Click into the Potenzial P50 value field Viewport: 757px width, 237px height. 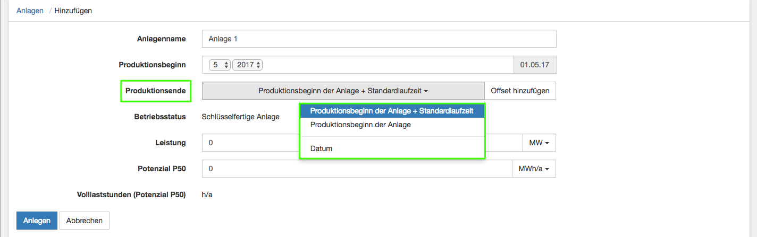[x=356, y=169]
